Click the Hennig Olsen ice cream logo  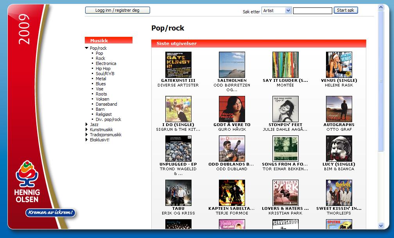[x=27, y=182]
